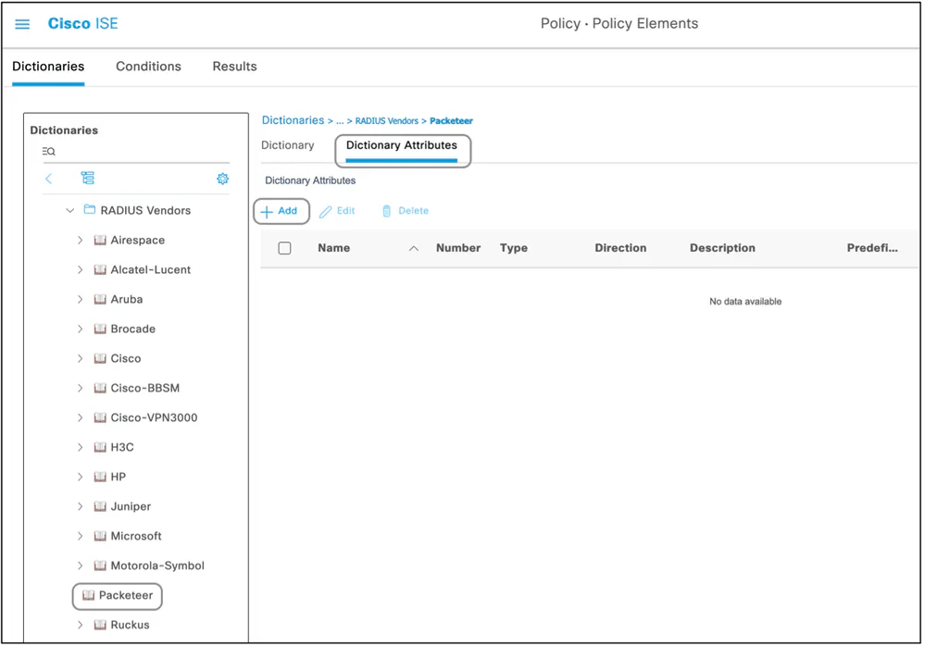This screenshot has width=925, height=646.
Task: Open the Dictionaries settings gear icon
Action: [x=222, y=179]
